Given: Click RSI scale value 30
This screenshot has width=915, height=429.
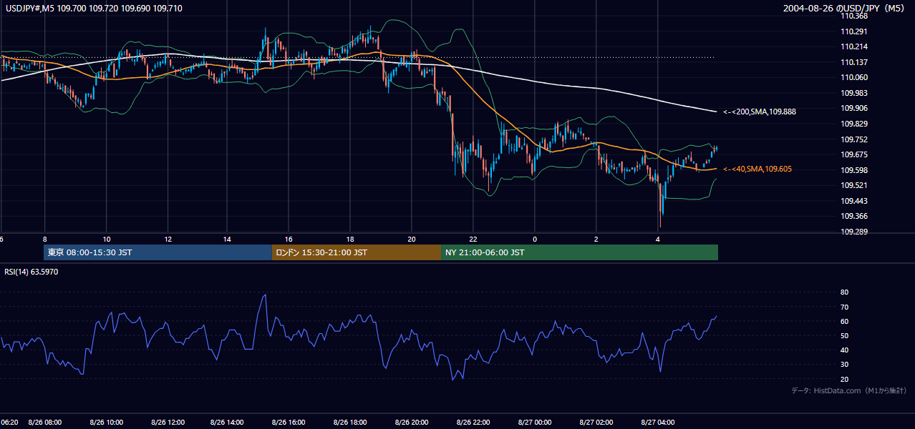Looking at the screenshot, I should (844, 365).
